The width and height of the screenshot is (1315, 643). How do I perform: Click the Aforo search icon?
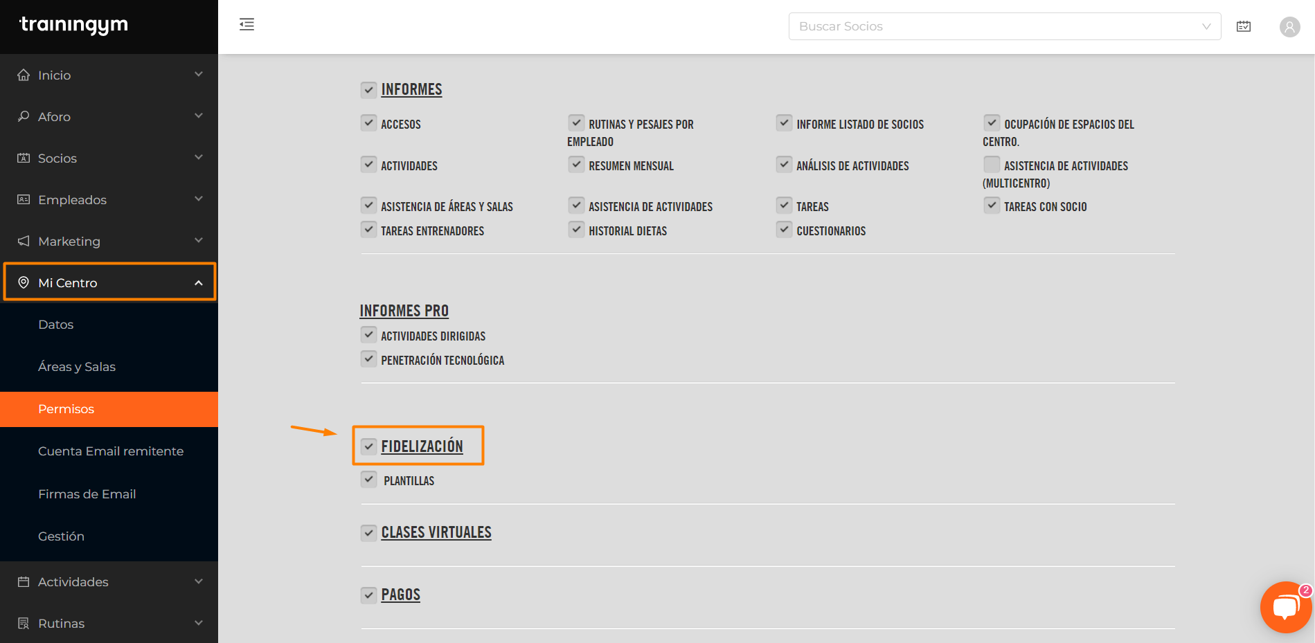coord(24,116)
